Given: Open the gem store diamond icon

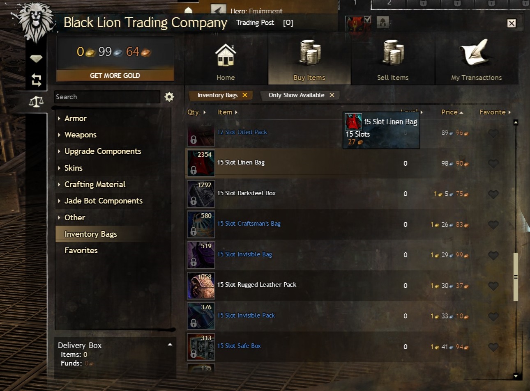Looking at the screenshot, I should coord(36,59).
